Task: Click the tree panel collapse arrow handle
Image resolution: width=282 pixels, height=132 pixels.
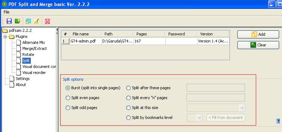Action: (57, 29)
